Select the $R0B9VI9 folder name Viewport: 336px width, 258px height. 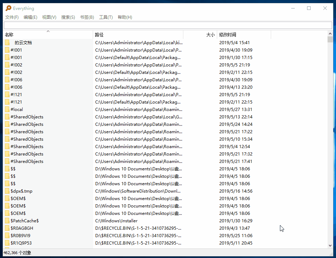20,235
